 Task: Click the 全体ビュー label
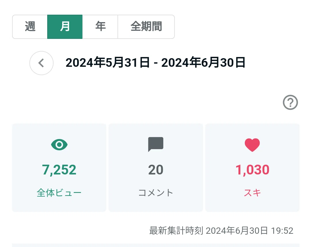pyautogui.click(x=59, y=193)
